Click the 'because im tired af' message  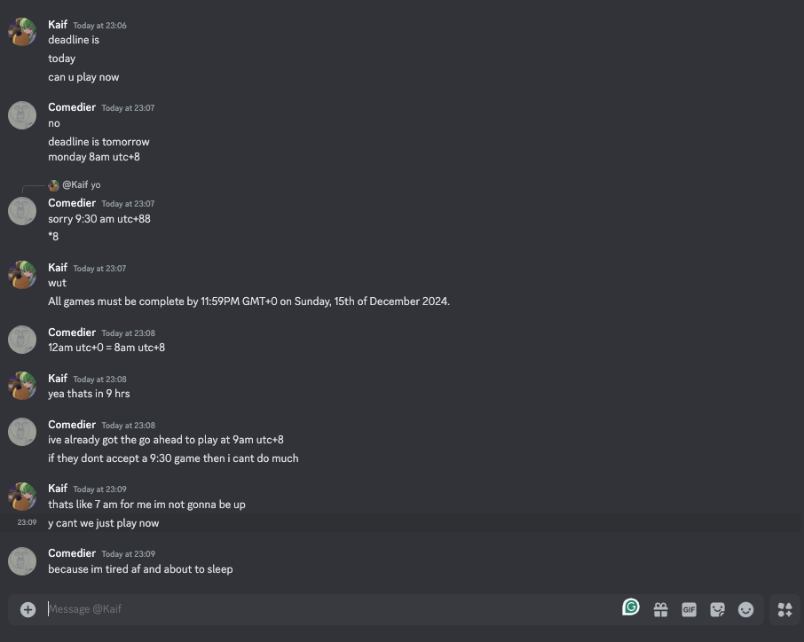pos(140,569)
